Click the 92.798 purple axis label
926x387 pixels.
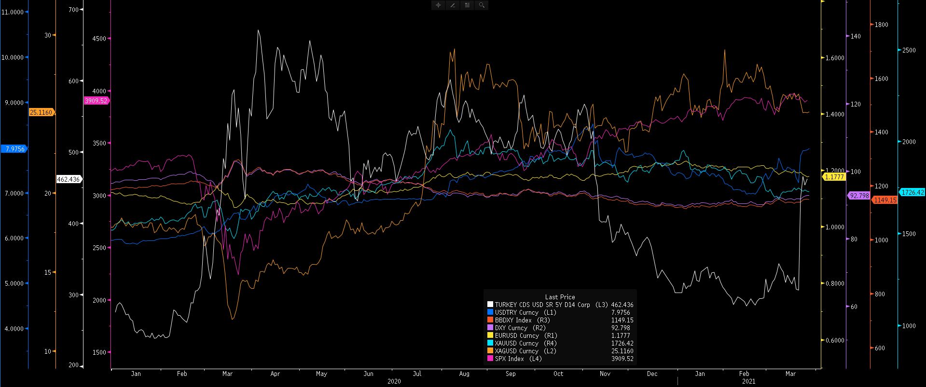pyautogui.click(x=859, y=196)
